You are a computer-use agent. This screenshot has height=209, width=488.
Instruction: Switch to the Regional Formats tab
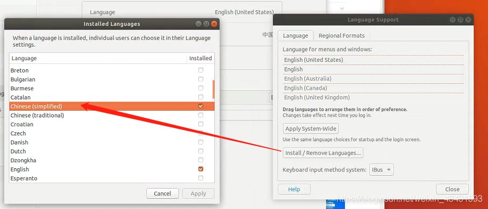341,35
